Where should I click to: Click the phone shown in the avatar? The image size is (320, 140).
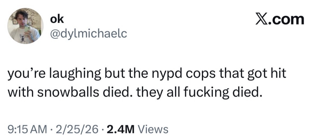click(x=27, y=29)
